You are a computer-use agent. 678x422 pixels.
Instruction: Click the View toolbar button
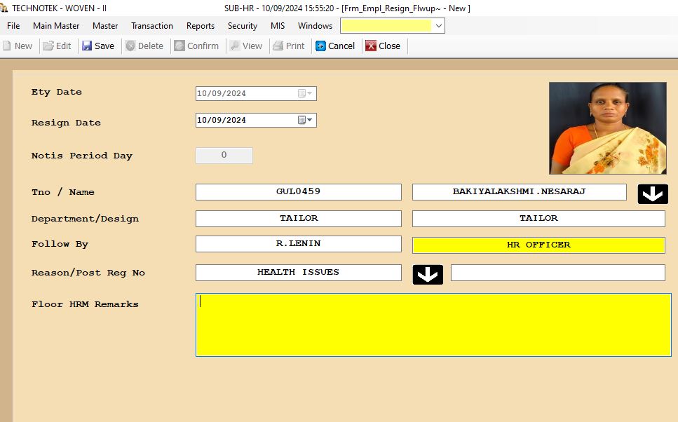point(245,46)
